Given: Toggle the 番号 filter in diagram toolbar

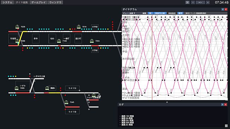Looking at the screenshot, I should [x=180, y=13].
